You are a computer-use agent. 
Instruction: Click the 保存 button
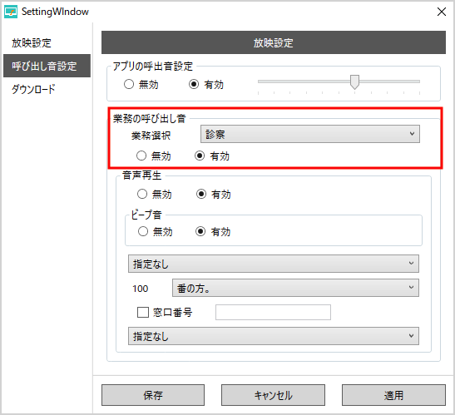(153, 395)
